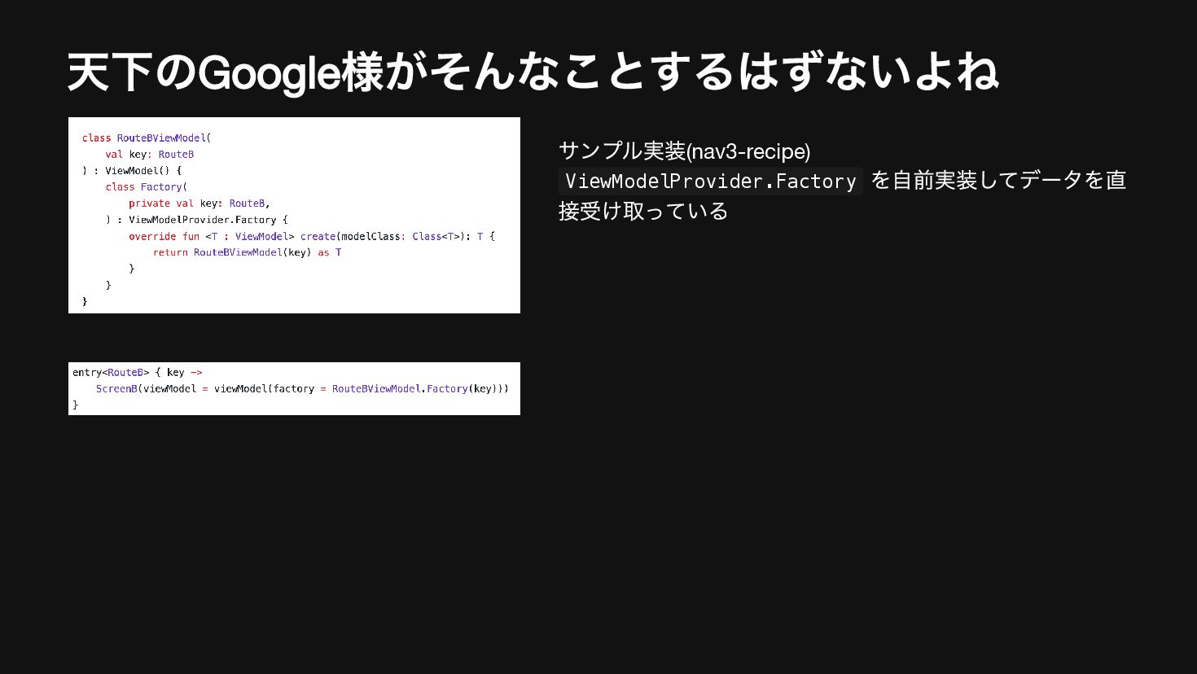Click the RouteBViewModel class code snippet image
The width and height of the screenshot is (1197, 674).
pos(294,215)
